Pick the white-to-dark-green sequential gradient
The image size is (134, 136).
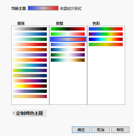[x=30, y=39]
